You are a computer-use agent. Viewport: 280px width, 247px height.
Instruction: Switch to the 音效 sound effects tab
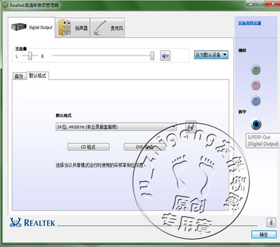(x=19, y=76)
